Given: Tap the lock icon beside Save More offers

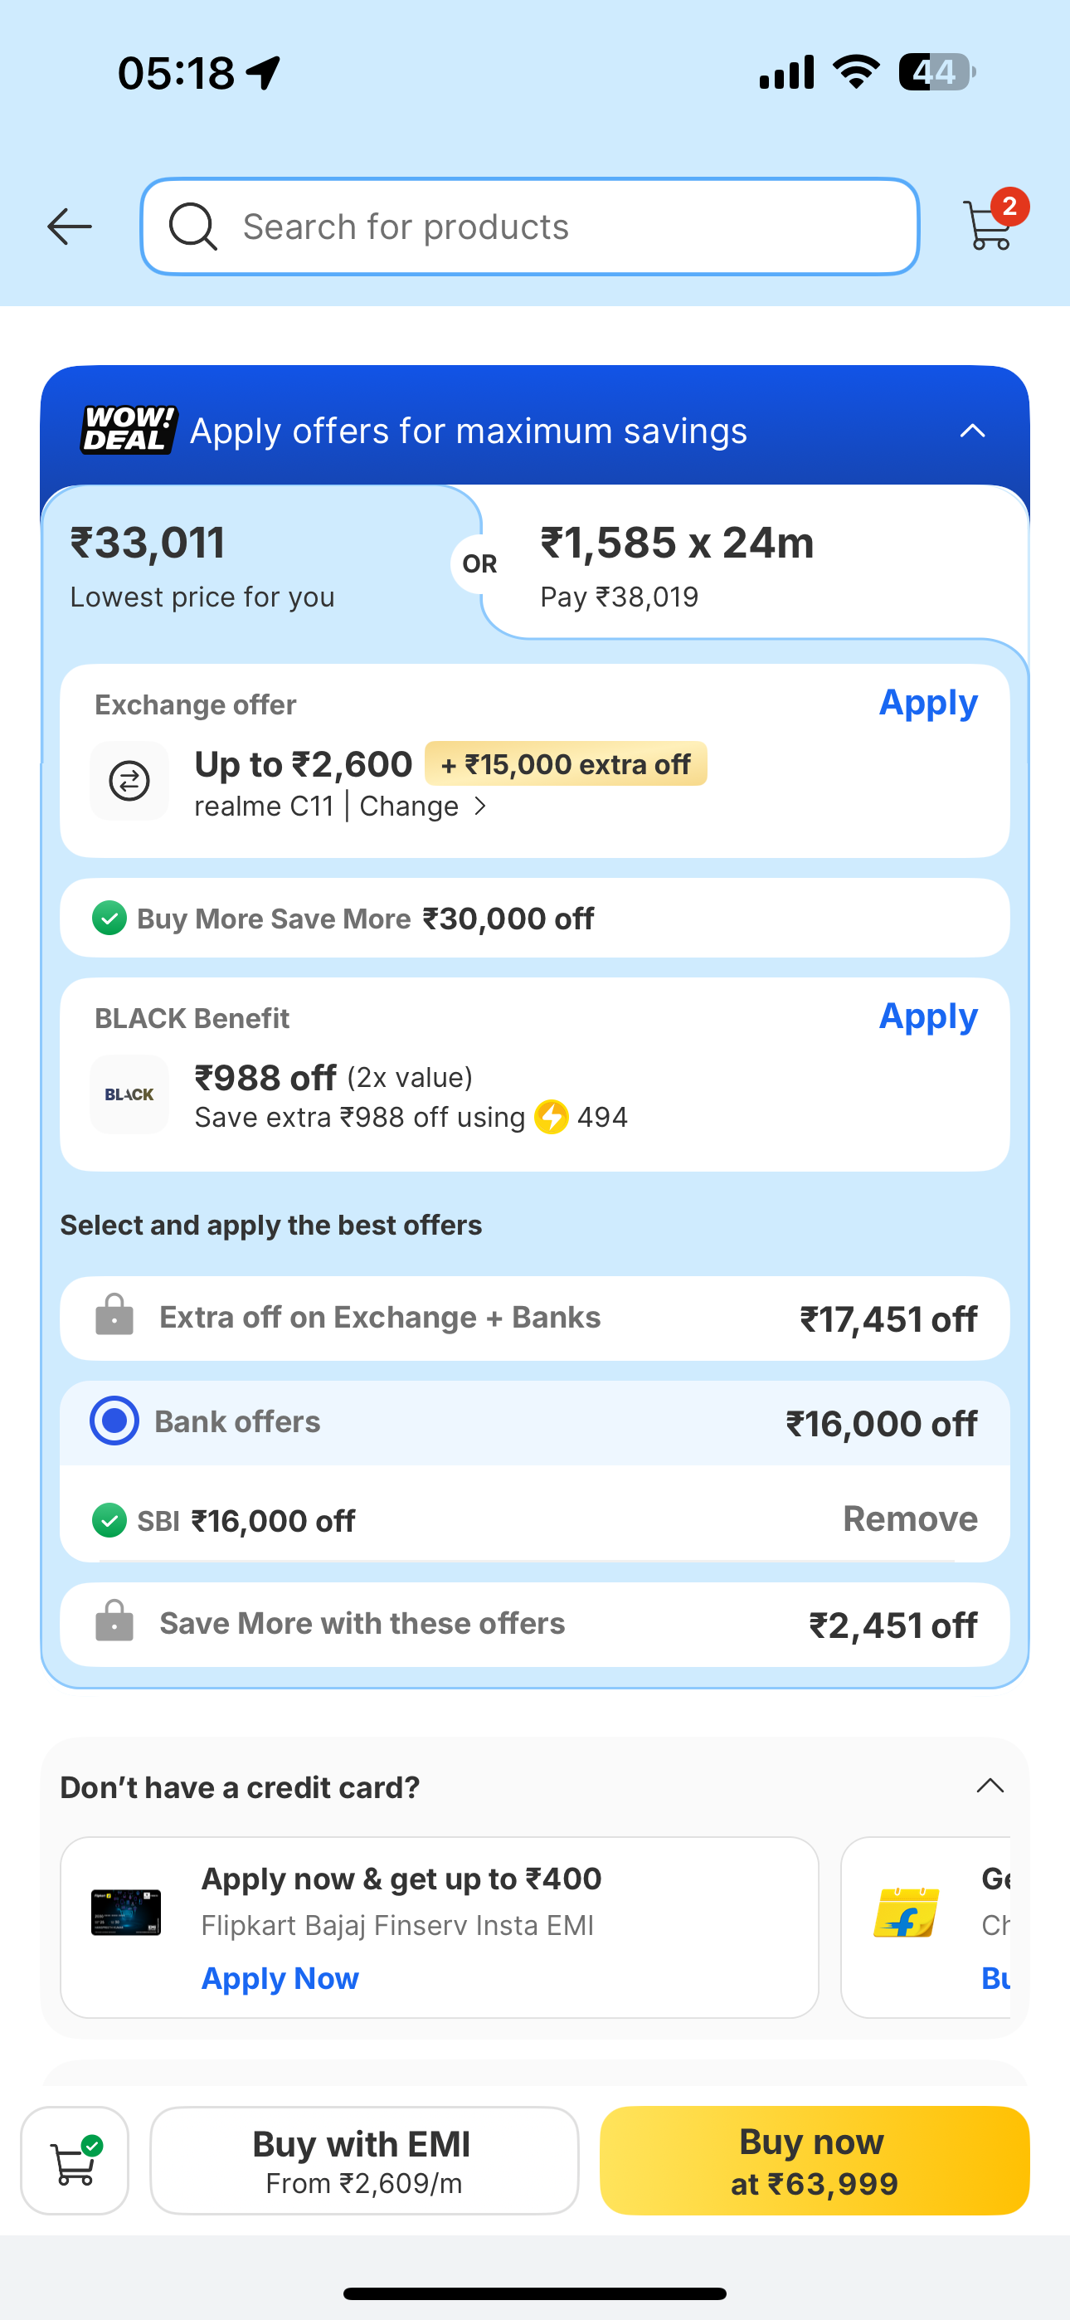Looking at the screenshot, I should (x=114, y=1622).
